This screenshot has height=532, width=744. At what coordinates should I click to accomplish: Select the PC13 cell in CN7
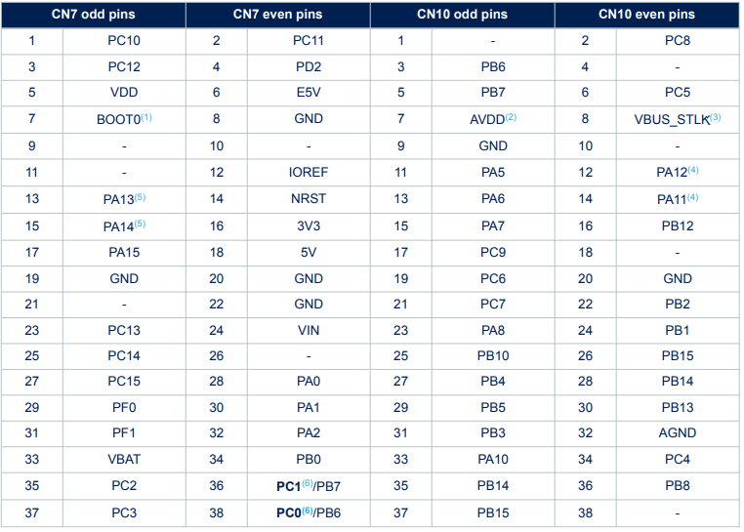coord(124,330)
